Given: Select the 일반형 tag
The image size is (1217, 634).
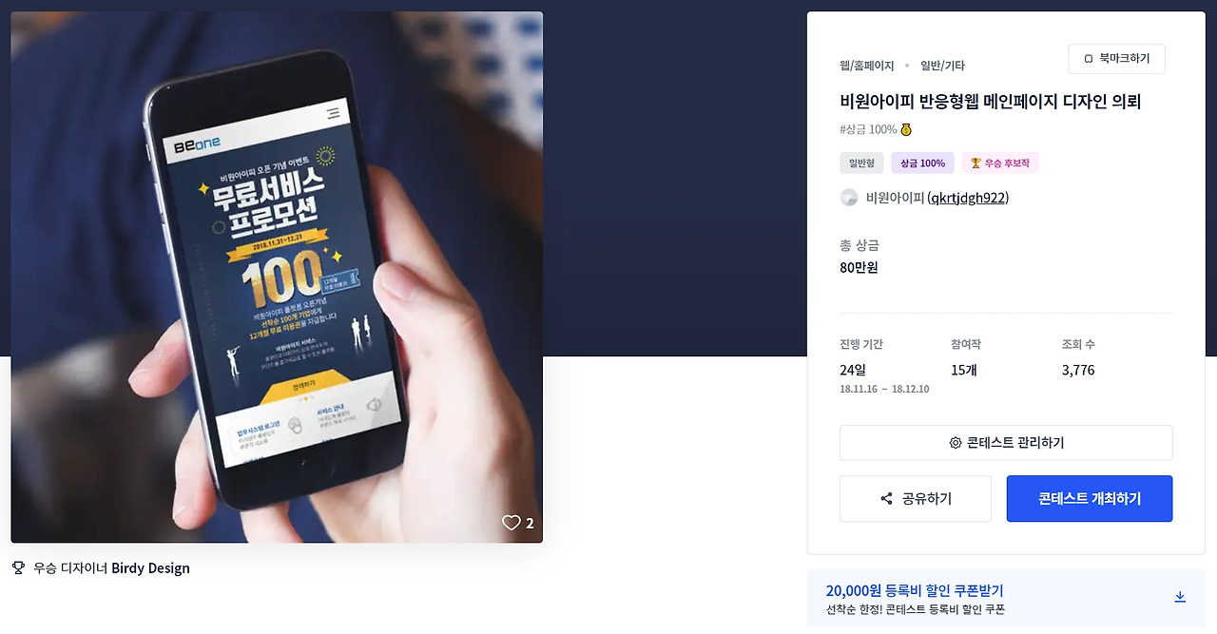Looking at the screenshot, I should (861, 163).
